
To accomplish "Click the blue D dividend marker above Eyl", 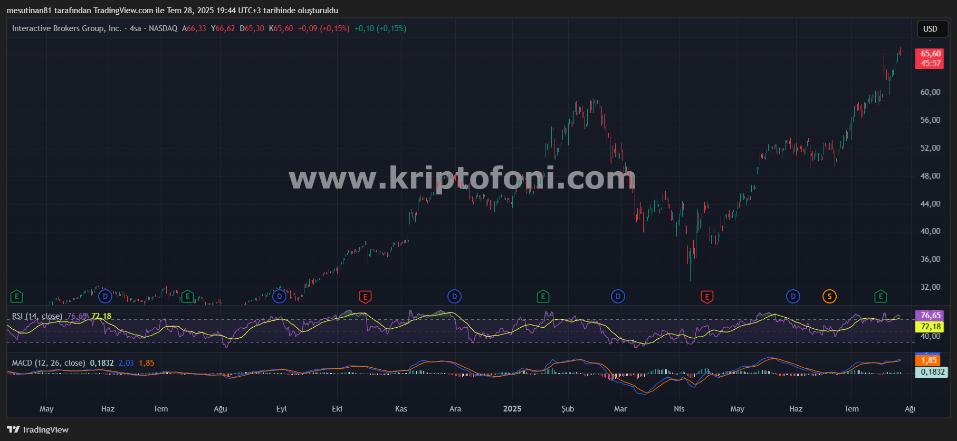I will (x=280, y=297).
